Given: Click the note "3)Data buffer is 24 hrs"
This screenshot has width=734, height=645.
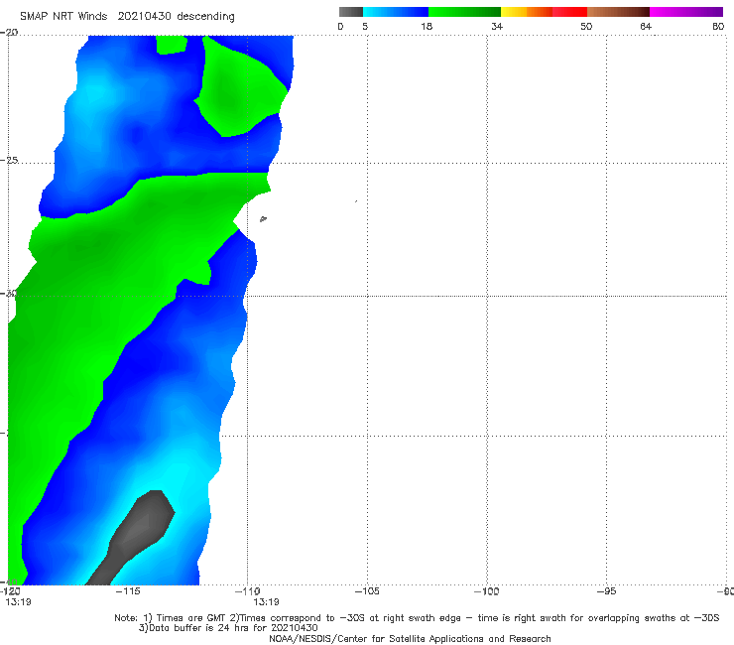Looking at the screenshot, I should pos(228,628).
